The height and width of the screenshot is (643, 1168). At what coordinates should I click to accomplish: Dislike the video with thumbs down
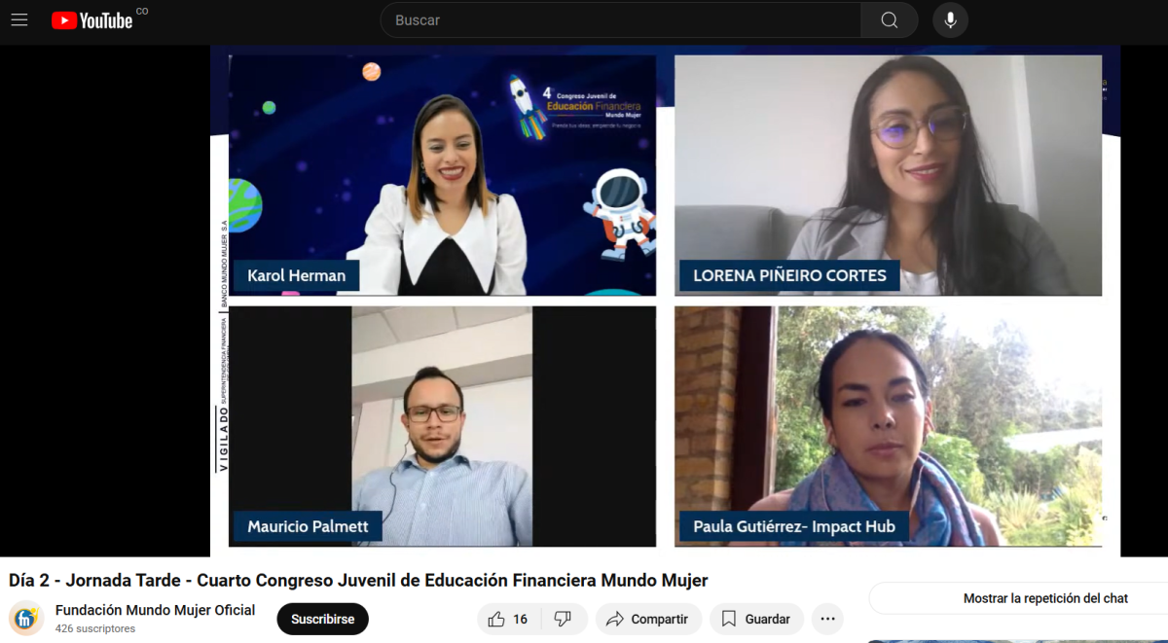pos(565,619)
